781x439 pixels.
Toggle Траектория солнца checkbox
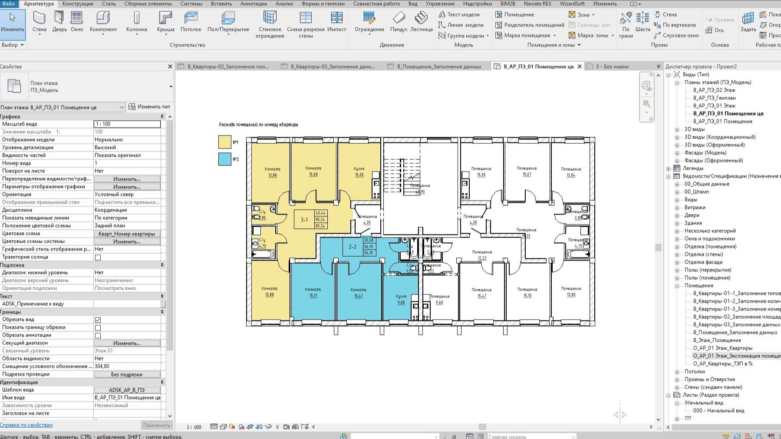98,257
